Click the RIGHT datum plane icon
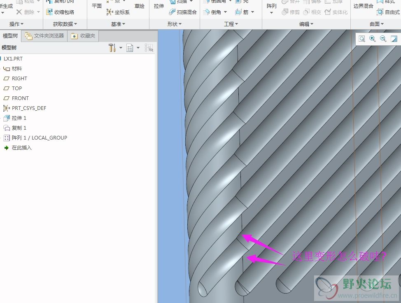Image resolution: width=401 pixels, height=303 pixels. 7,79
